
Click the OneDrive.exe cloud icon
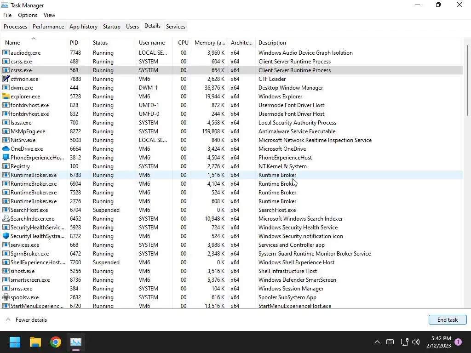pyautogui.click(x=6, y=148)
